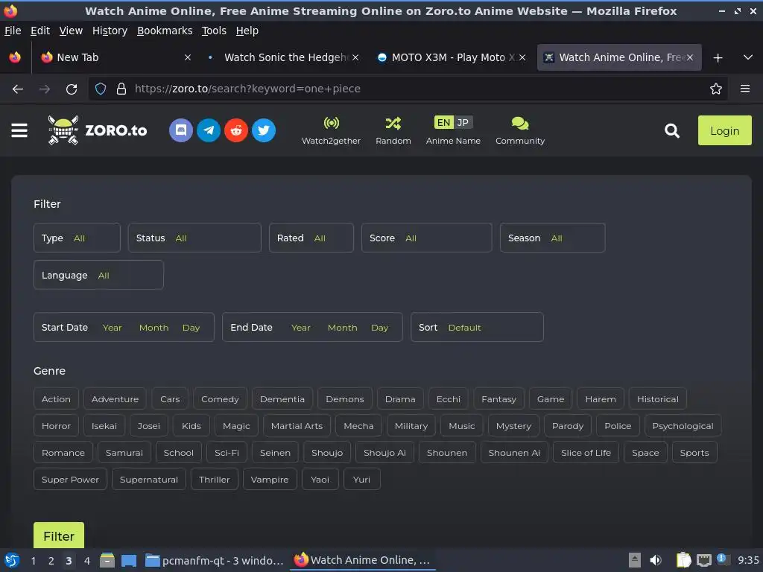
Task: Toggle the Fantasy genre
Action: (x=498, y=399)
